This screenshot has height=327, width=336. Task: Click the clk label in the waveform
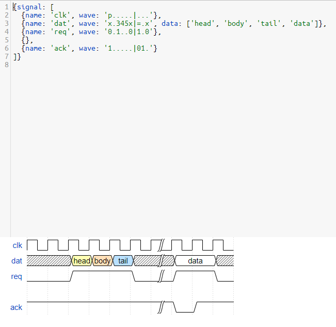pyautogui.click(x=18, y=245)
